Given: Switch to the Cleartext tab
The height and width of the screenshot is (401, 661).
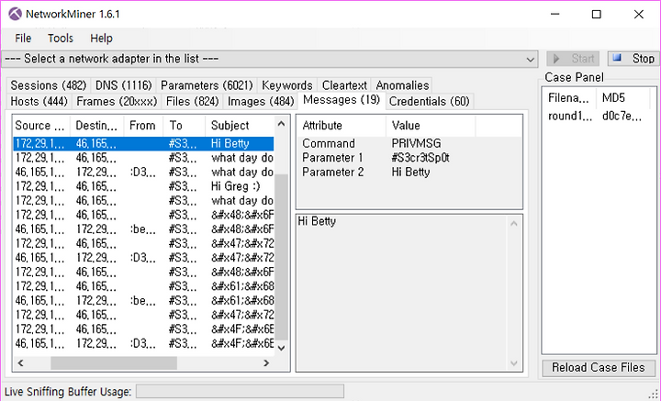Looking at the screenshot, I should 344,85.
